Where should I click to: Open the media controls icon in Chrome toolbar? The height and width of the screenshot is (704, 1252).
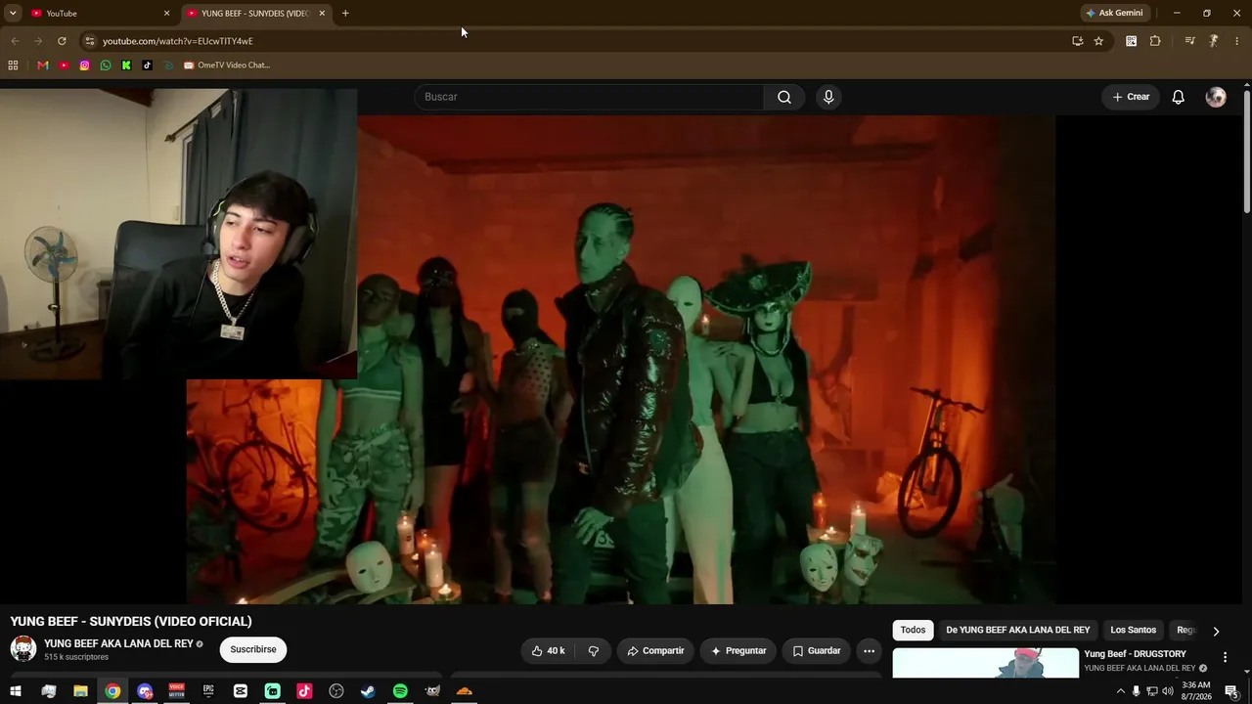click(1189, 41)
